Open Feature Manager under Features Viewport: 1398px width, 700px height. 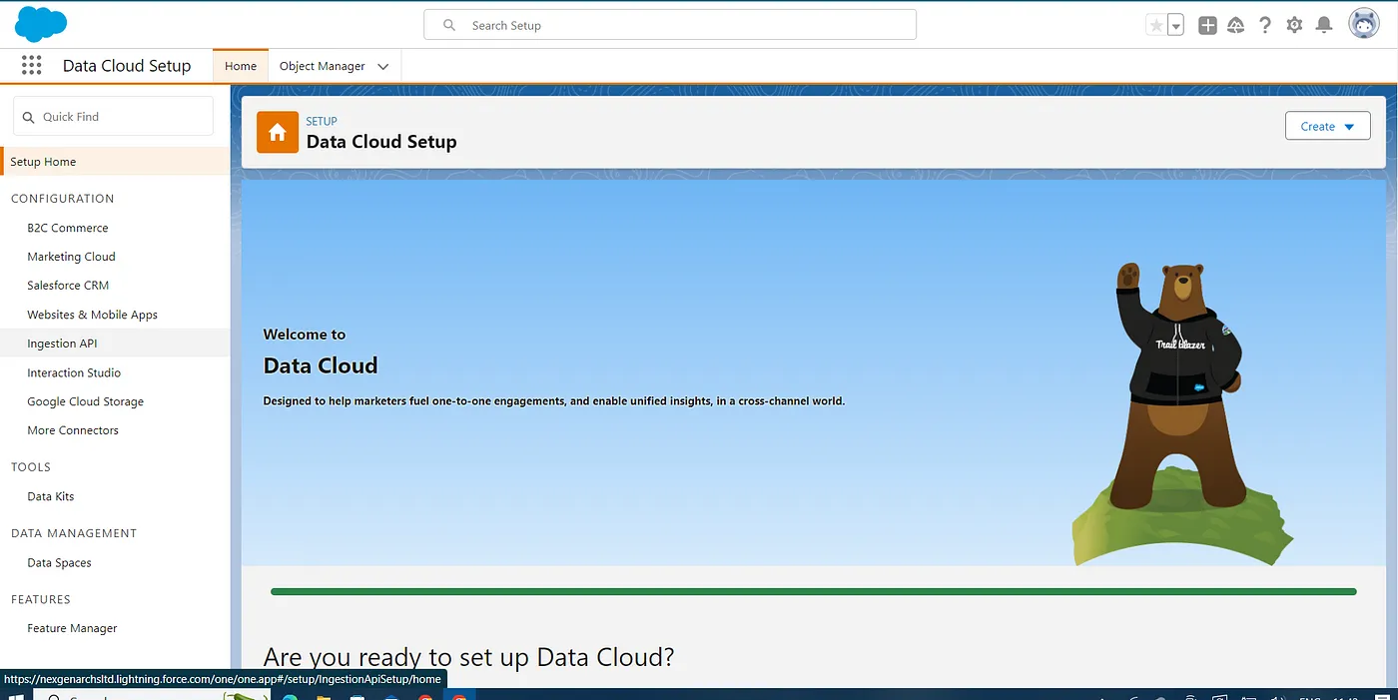72,629
